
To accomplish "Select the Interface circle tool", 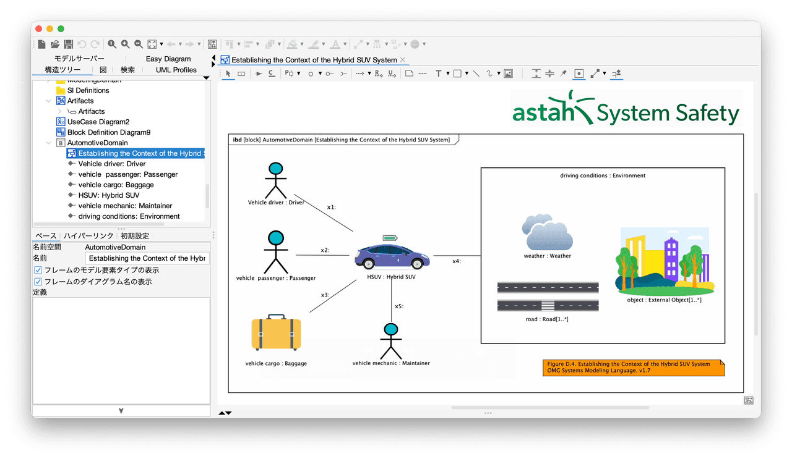I will click(x=311, y=74).
